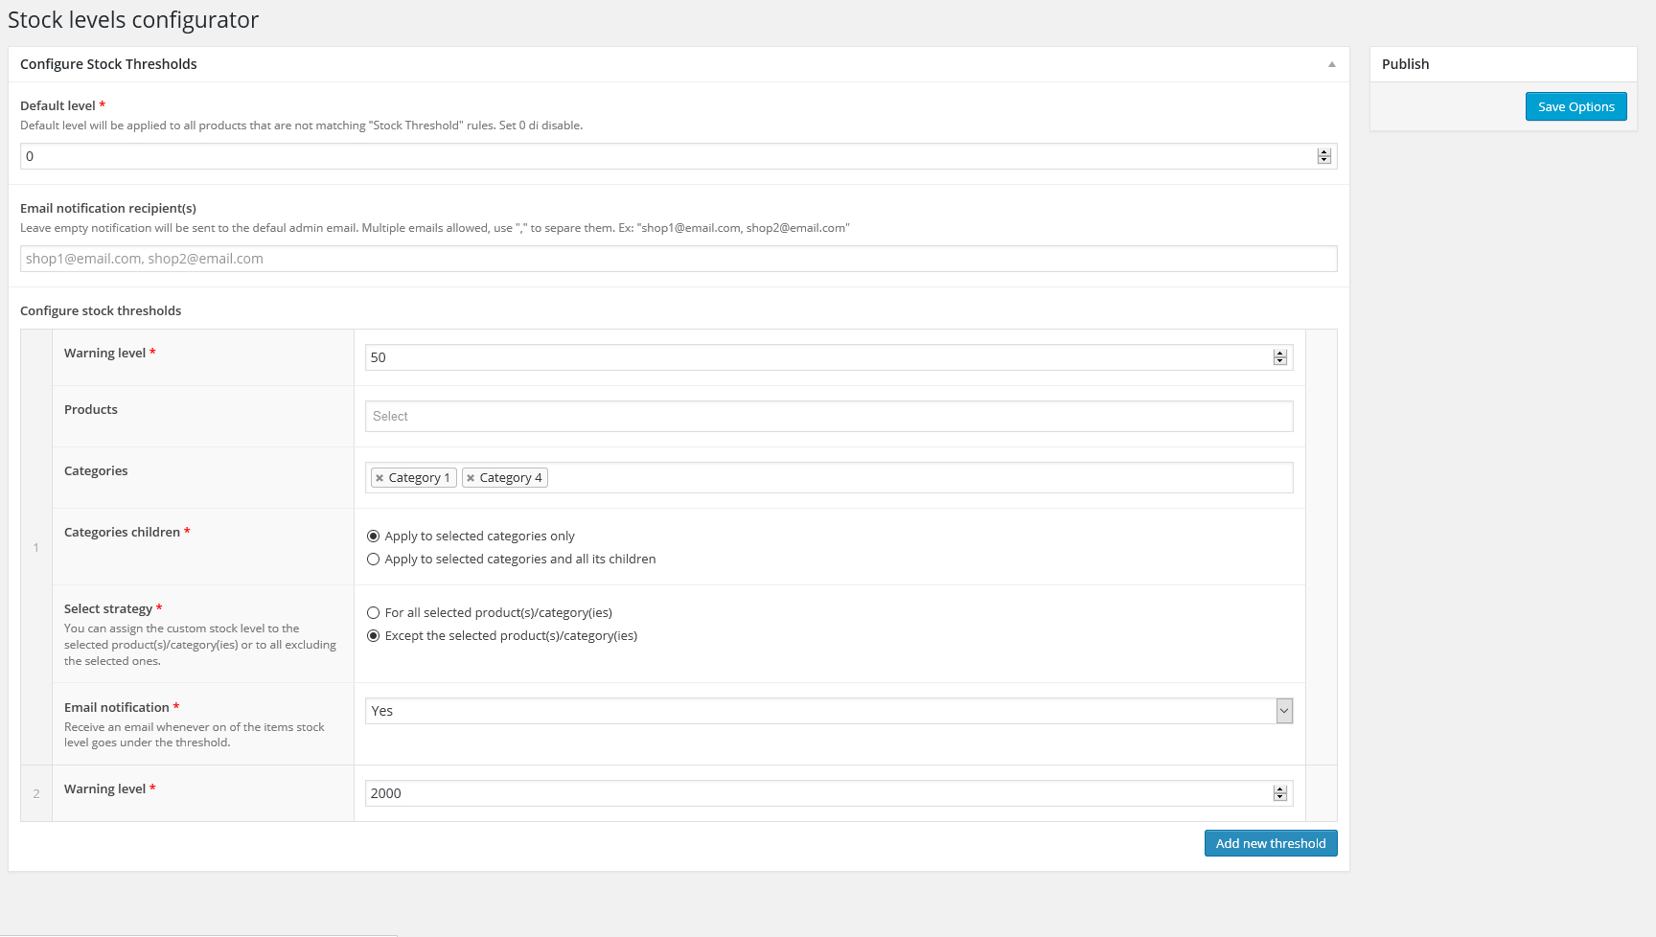Image resolution: width=1656 pixels, height=937 pixels.
Task: Open the Products select field
Action: click(x=829, y=417)
